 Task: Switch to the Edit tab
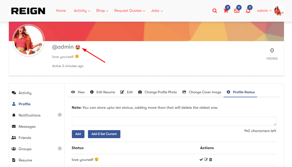(127, 92)
